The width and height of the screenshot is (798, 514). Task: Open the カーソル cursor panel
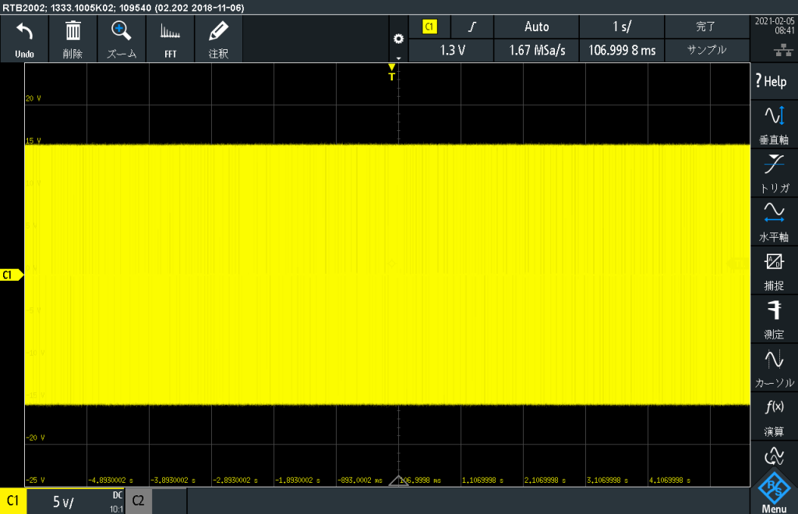click(x=774, y=367)
